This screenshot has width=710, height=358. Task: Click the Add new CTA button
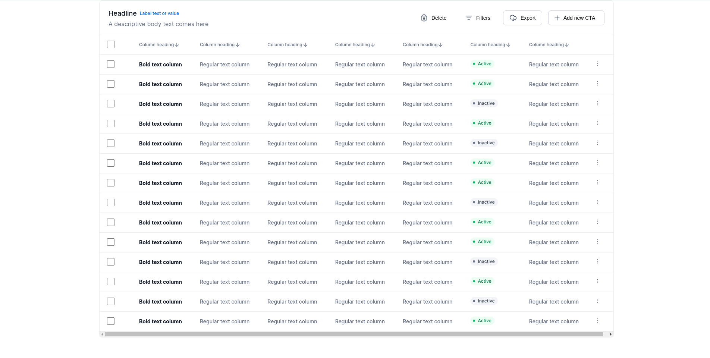point(576,18)
